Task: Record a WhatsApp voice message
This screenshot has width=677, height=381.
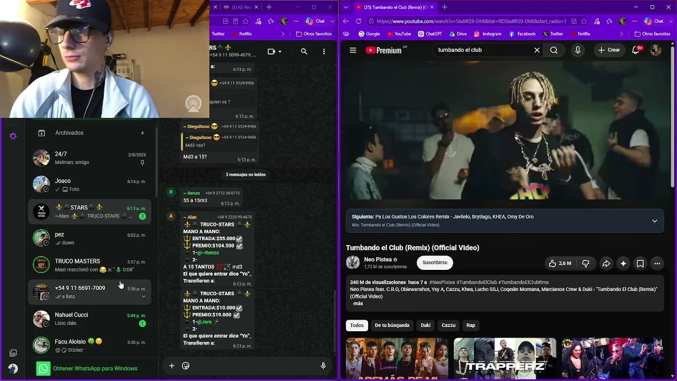Action: (x=323, y=366)
